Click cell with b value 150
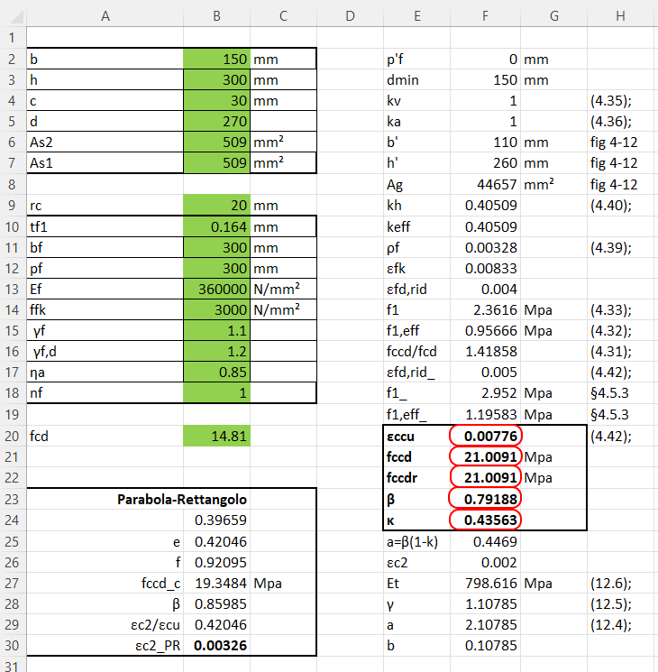 click(216, 59)
